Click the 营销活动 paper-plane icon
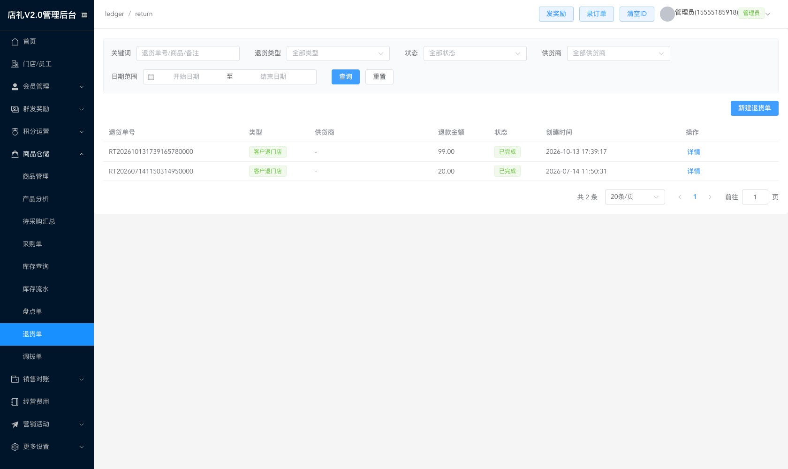Image resolution: width=788 pixels, height=469 pixels. (15, 424)
